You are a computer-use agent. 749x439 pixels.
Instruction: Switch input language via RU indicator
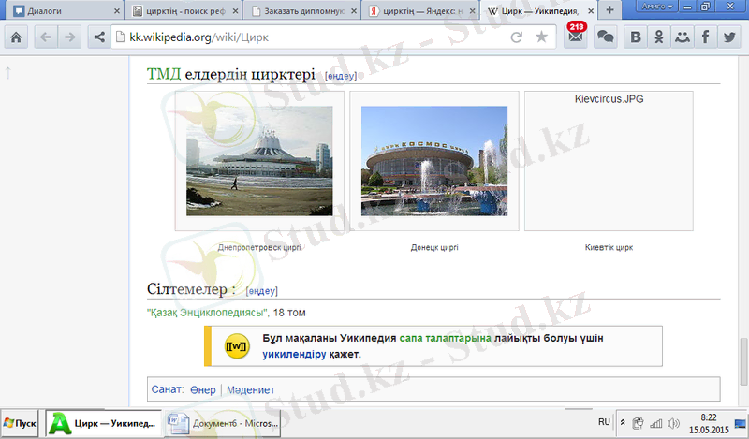(604, 423)
